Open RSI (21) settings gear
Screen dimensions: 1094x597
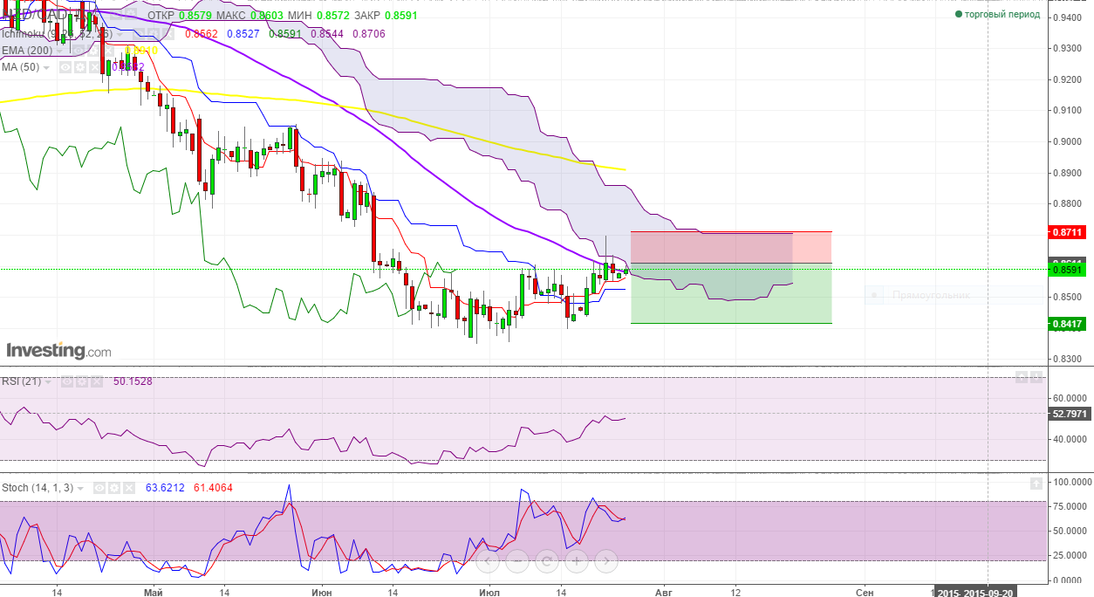pos(82,381)
